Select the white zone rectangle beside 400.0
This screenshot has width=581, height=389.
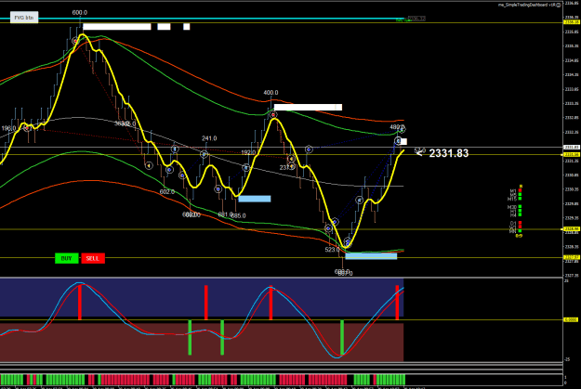click(308, 108)
